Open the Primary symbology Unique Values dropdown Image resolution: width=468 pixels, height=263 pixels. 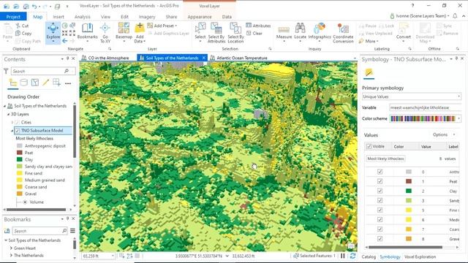[412, 96]
